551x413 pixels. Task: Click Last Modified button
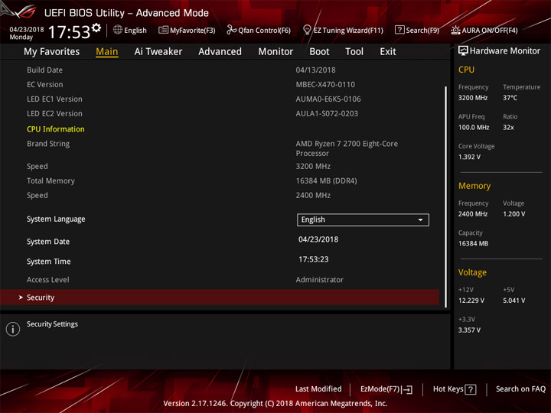(x=318, y=389)
